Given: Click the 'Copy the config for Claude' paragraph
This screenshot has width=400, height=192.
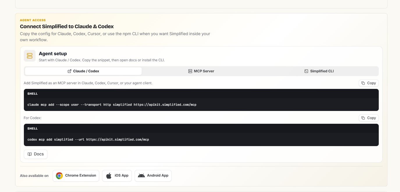Looking at the screenshot, I should [115, 37].
